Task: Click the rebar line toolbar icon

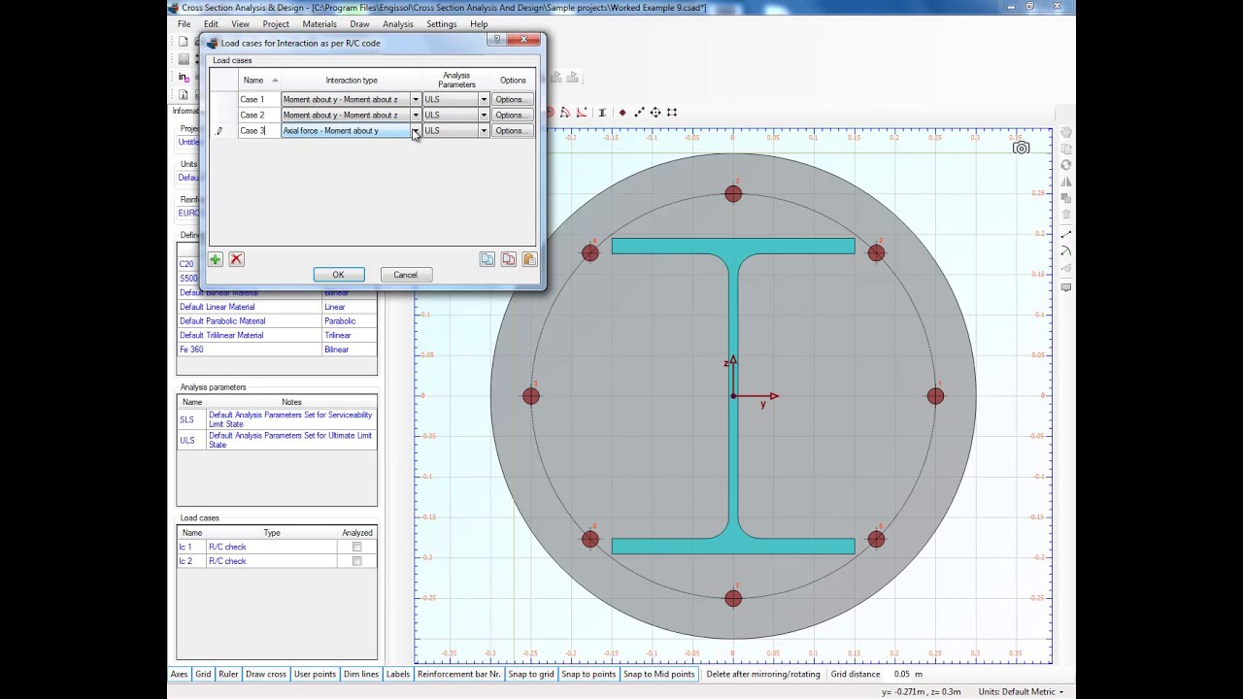Action: tap(639, 113)
